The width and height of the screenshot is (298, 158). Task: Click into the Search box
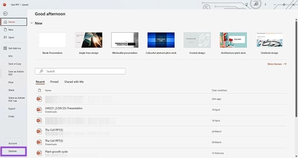click(80, 71)
